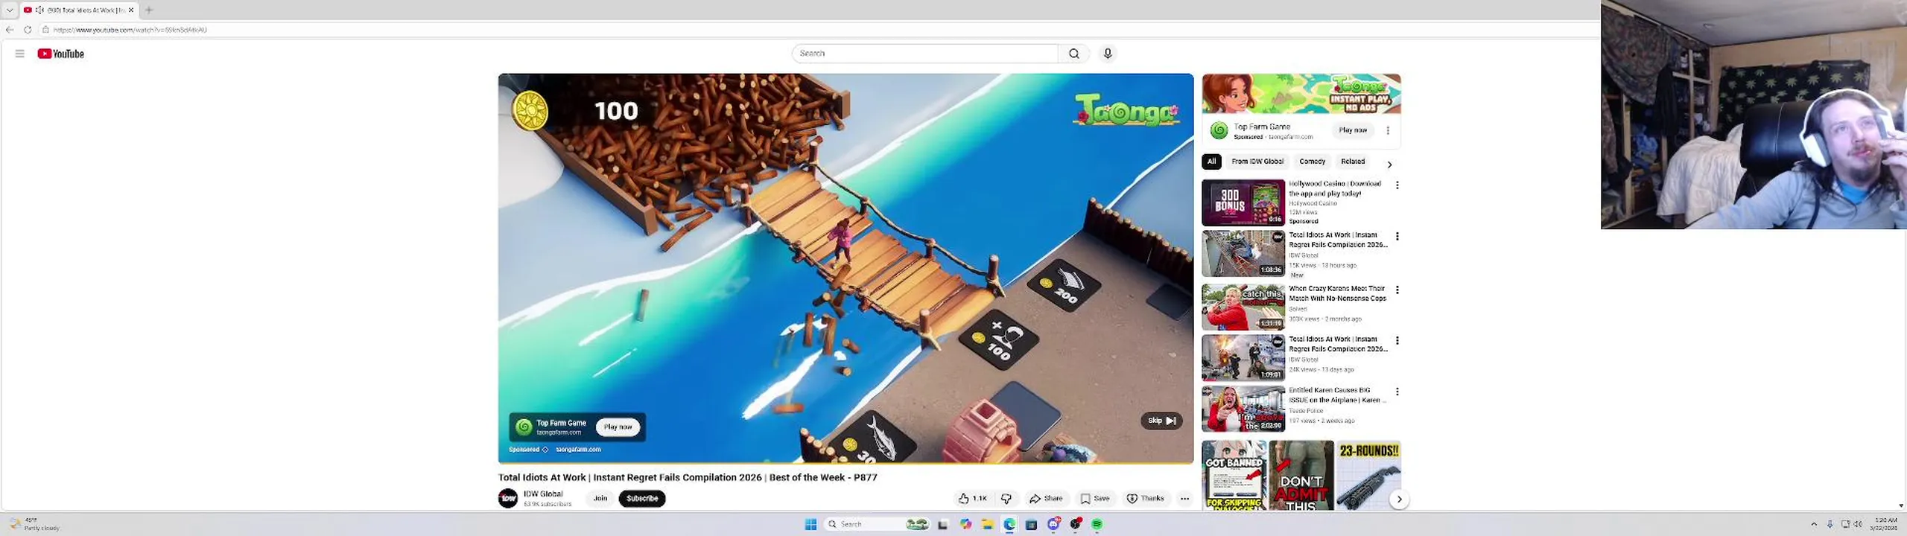Save the video to a playlist
The image size is (1907, 536).
click(x=1095, y=499)
